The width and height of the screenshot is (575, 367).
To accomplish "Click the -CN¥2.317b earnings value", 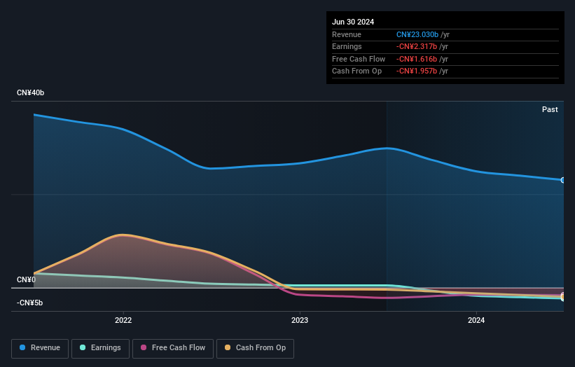I will [417, 46].
